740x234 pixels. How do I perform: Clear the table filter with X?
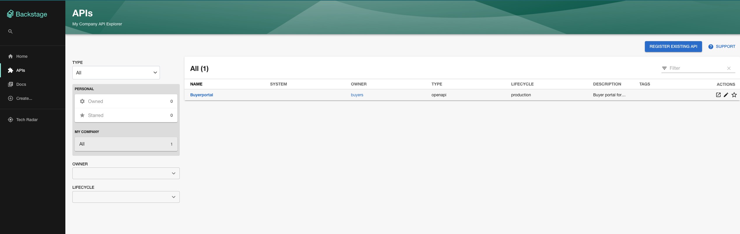pos(729,68)
